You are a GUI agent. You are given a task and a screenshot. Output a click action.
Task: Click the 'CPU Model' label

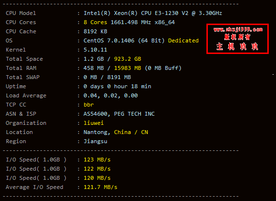click(x=21, y=13)
